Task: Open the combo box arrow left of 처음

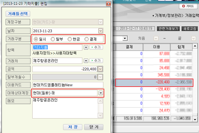Action: [125, 38]
